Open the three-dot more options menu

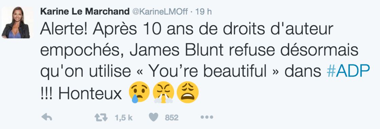coord(207,117)
